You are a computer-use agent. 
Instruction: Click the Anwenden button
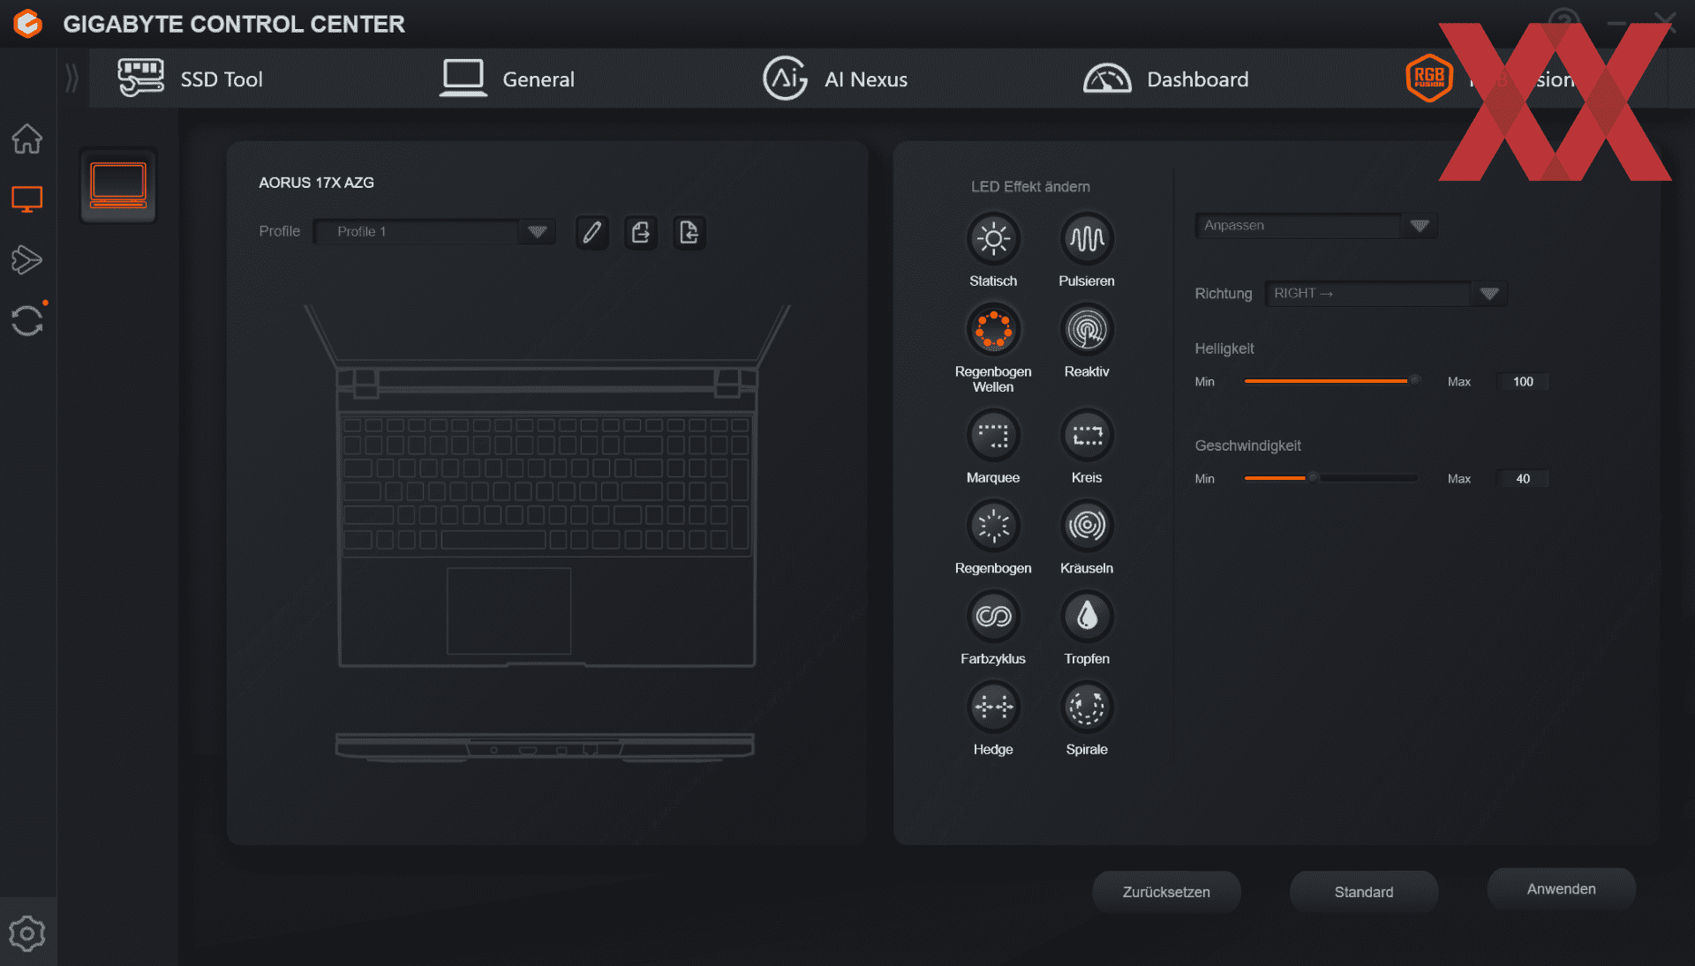(x=1562, y=889)
